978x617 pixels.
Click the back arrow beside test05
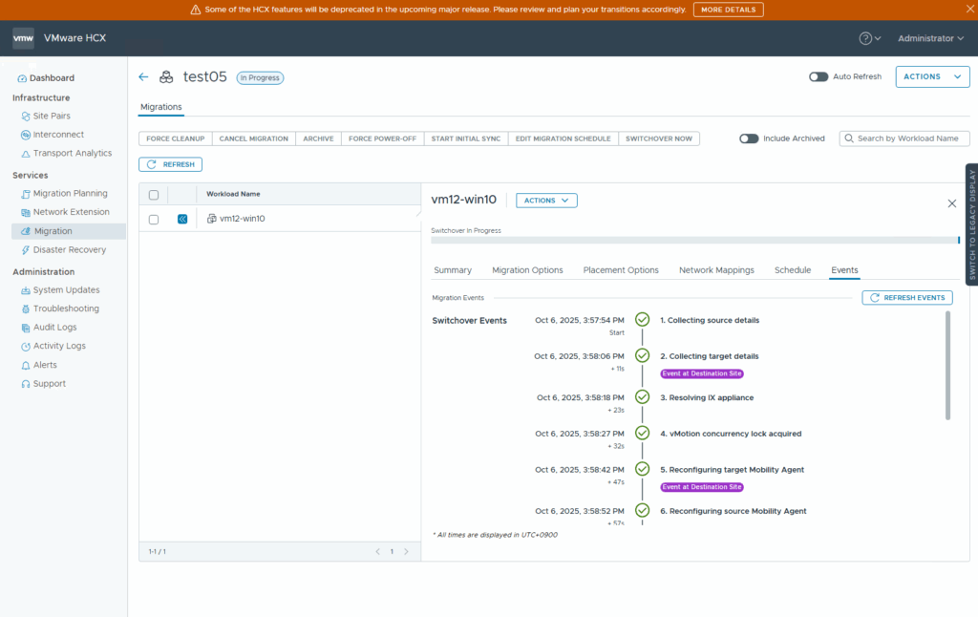point(144,77)
